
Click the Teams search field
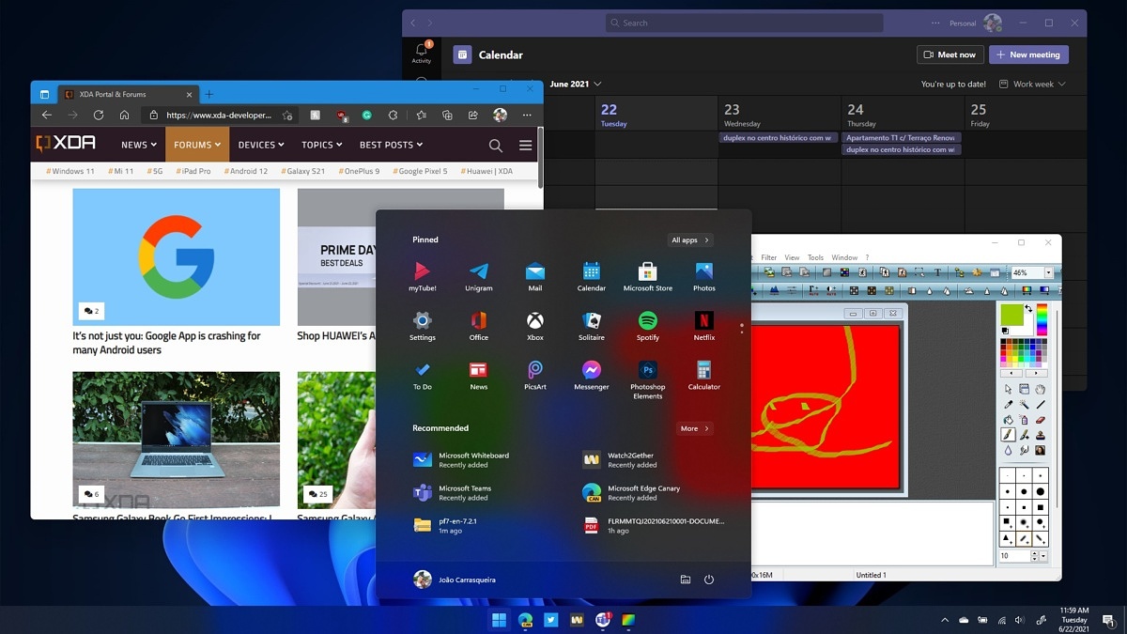743,23
